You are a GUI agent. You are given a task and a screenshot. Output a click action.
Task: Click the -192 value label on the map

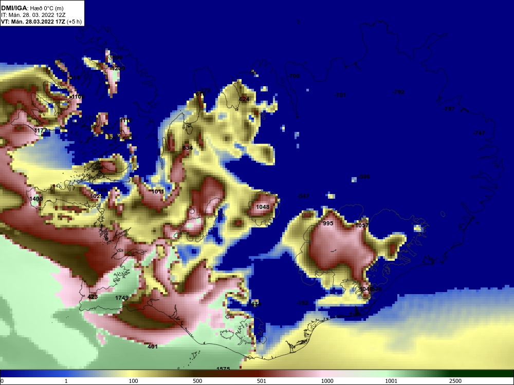coord(302,303)
